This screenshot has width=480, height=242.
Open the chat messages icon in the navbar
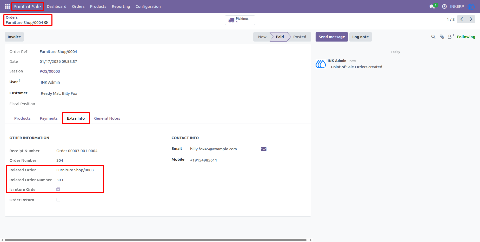432,6
